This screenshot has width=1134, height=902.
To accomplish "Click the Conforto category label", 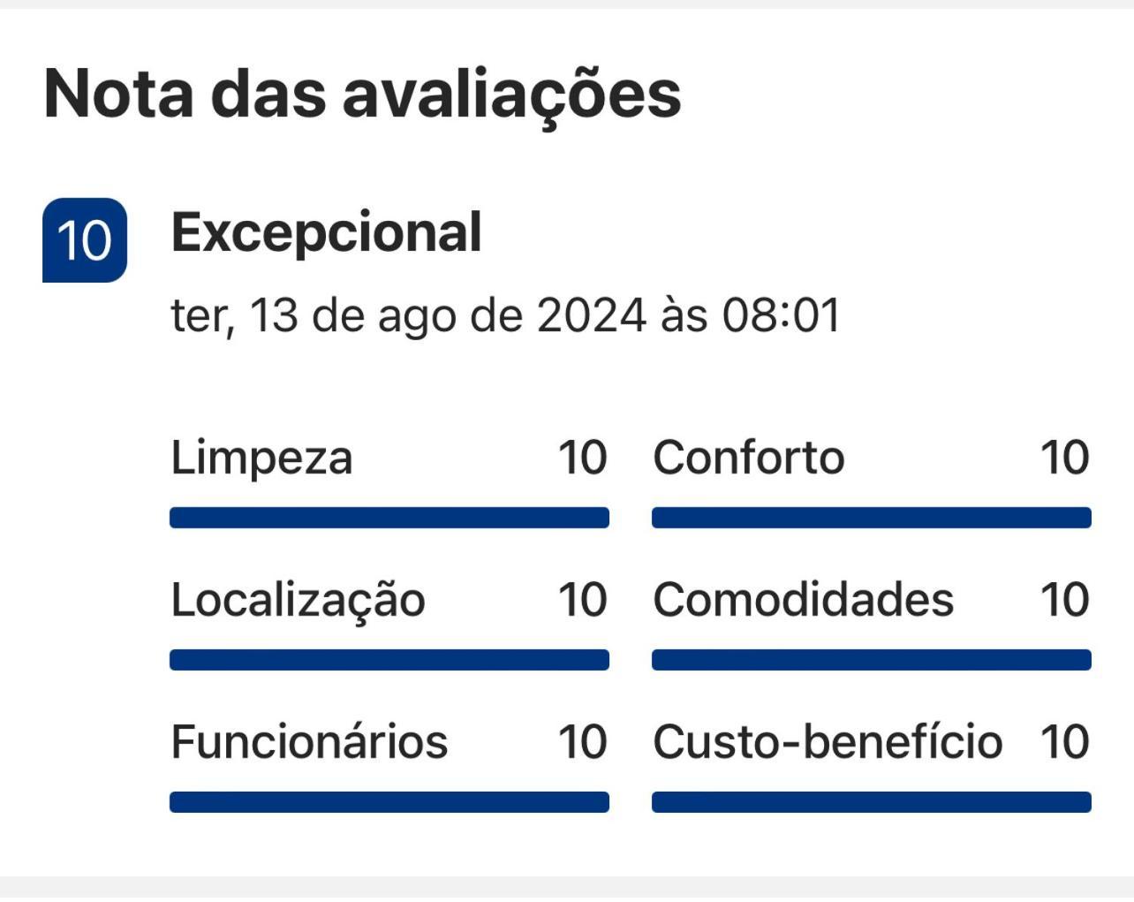I will 749,458.
